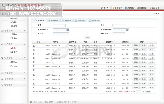
Task: Click 屏蔽 button in row 1
Action: click(x=136, y=45)
